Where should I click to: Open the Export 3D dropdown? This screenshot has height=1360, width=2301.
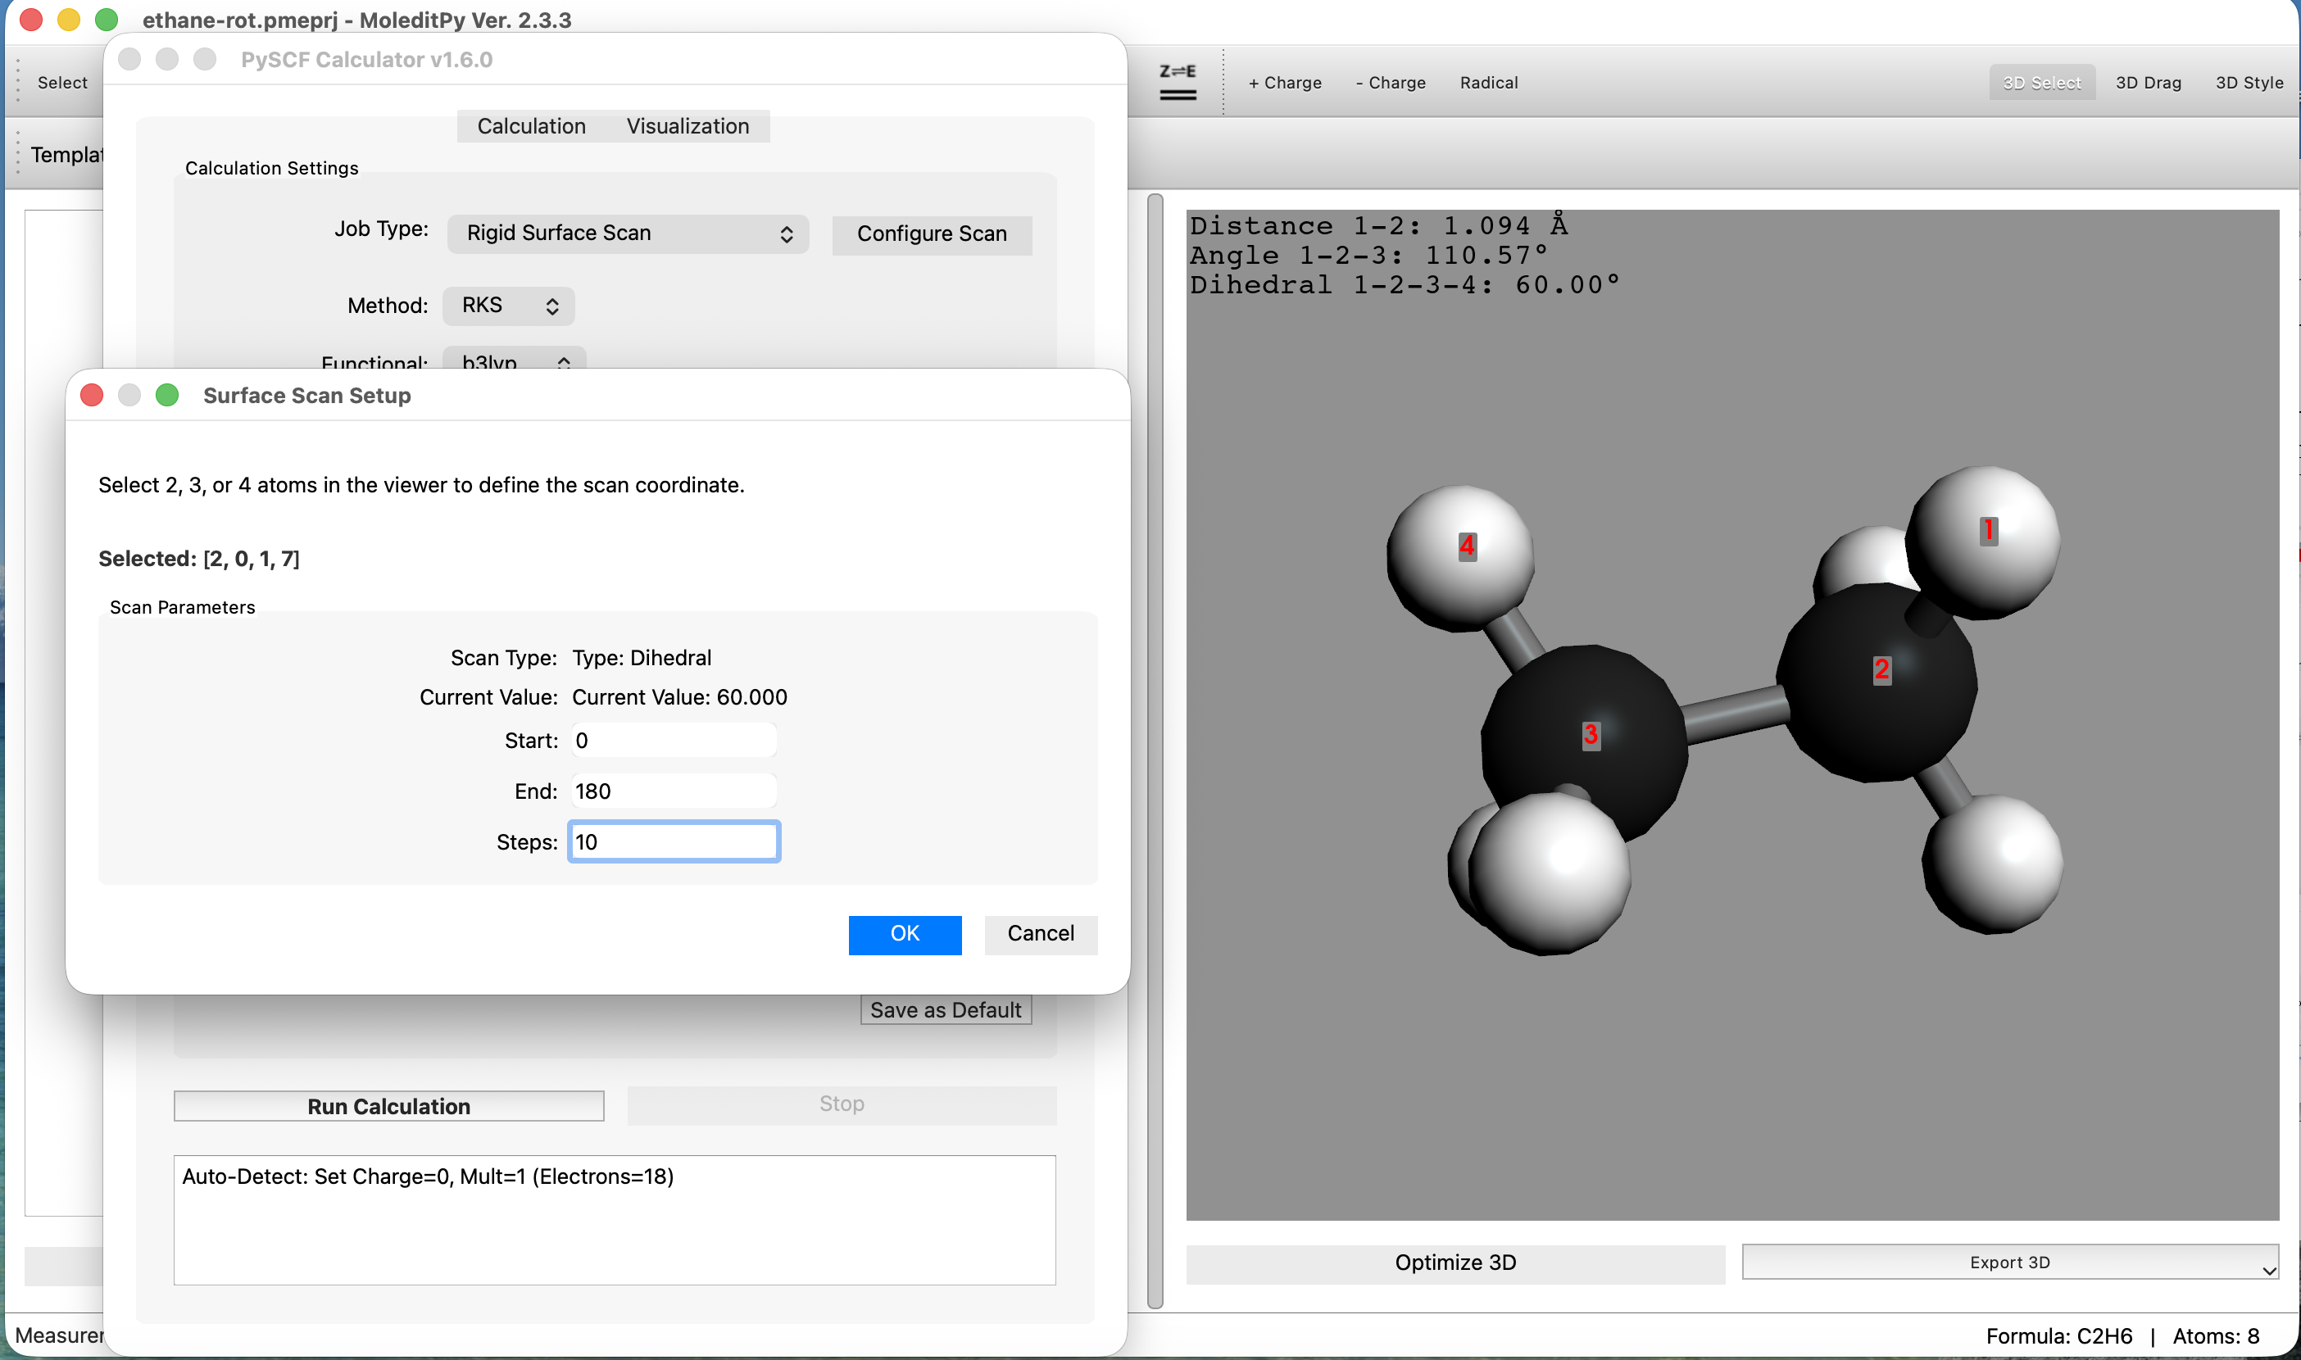click(x=2008, y=1262)
